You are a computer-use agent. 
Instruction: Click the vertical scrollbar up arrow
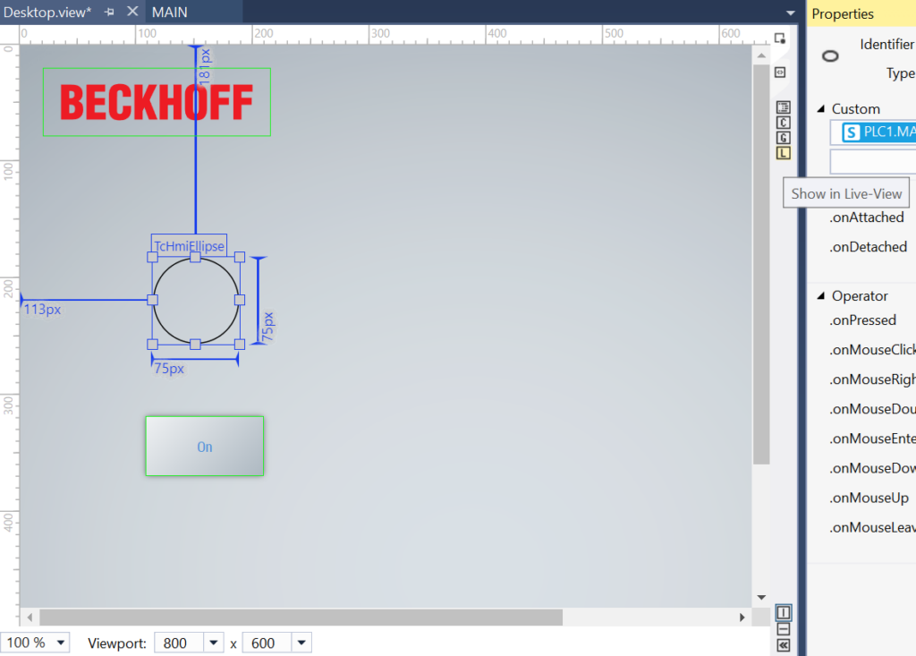(761, 55)
